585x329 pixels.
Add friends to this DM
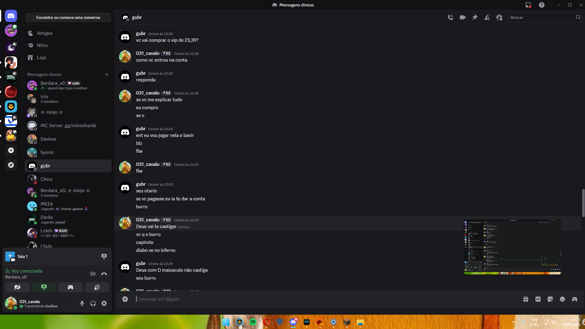(x=487, y=17)
